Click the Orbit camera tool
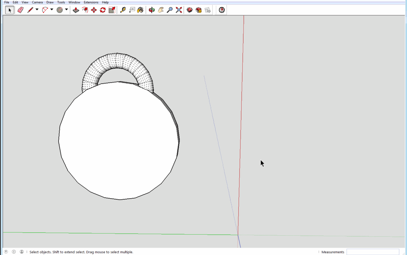The height and width of the screenshot is (255, 407). point(152,10)
